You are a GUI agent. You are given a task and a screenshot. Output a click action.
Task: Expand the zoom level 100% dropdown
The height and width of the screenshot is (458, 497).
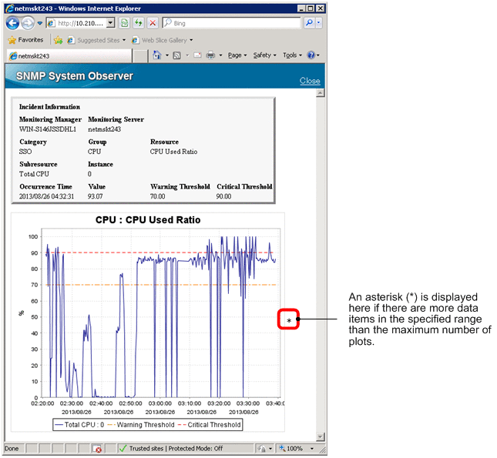[x=312, y=448]
